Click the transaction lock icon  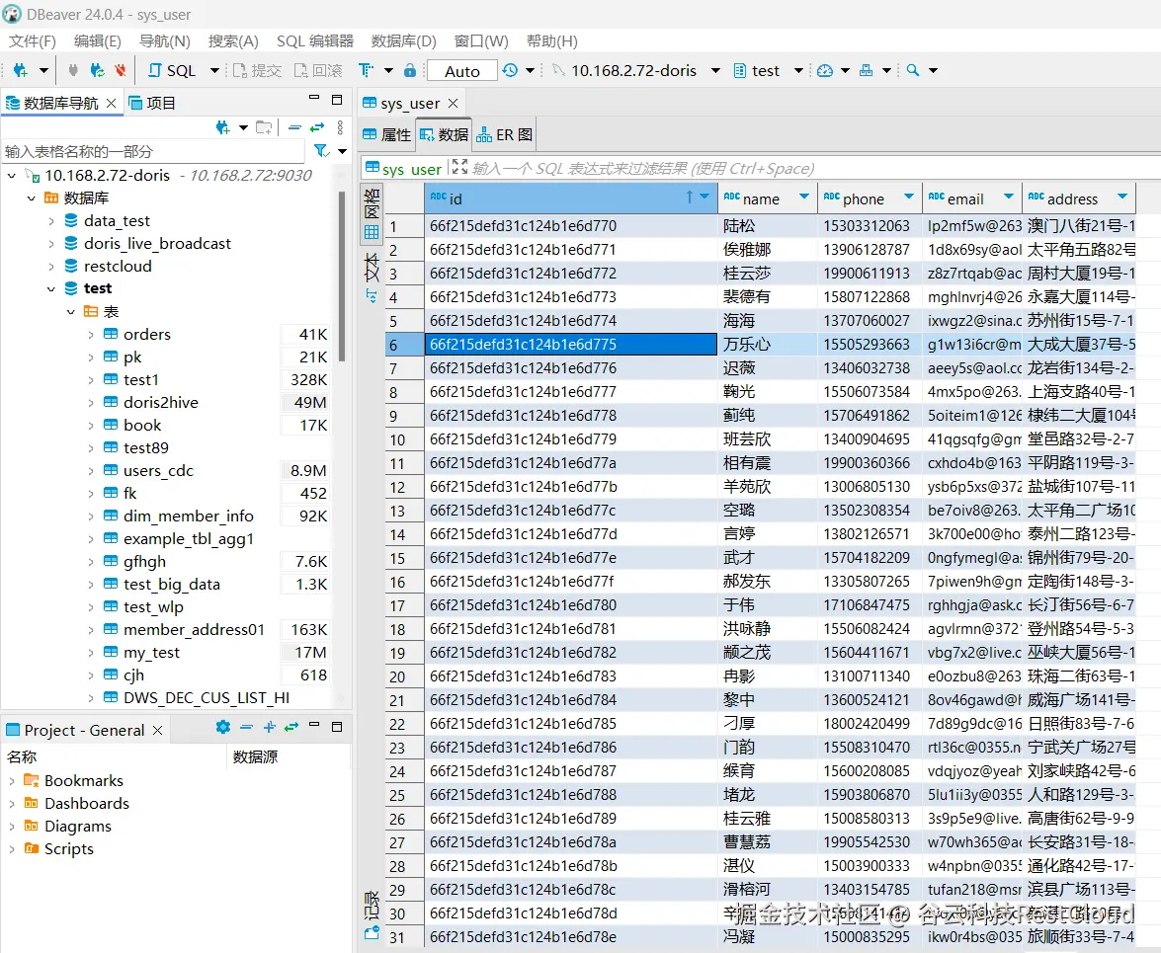pos(410,71)
